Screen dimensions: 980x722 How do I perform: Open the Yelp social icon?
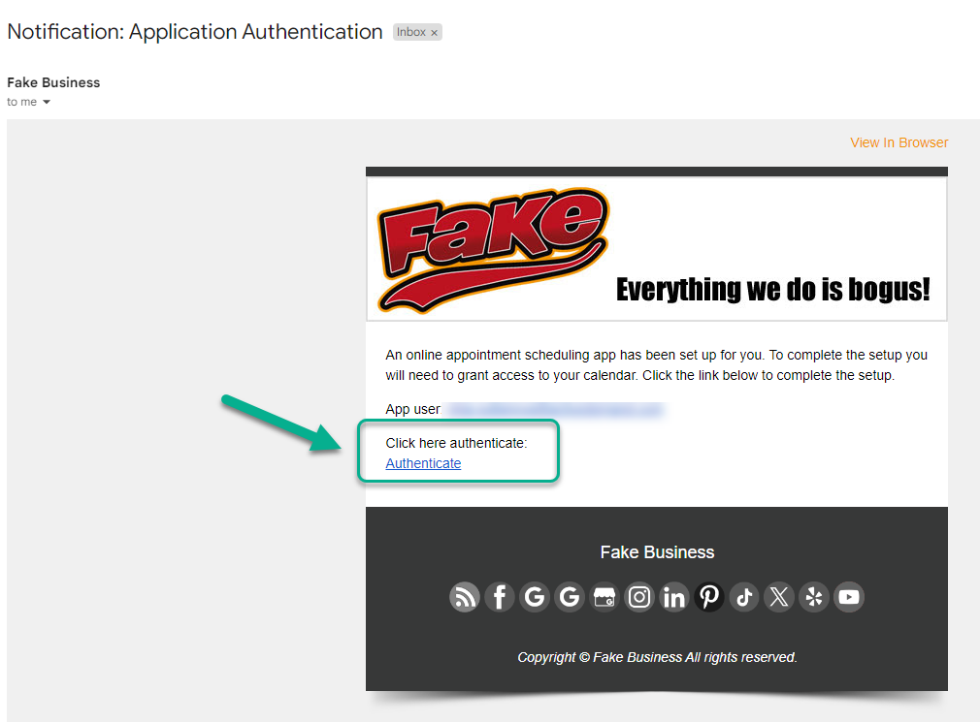[x=814, y=597]
